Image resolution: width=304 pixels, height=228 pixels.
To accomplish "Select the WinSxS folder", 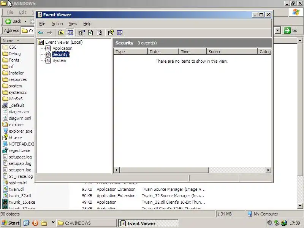I will coord(16,99).
